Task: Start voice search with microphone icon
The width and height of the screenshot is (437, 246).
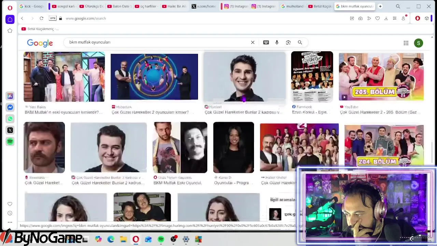Action: coord(277,42)
